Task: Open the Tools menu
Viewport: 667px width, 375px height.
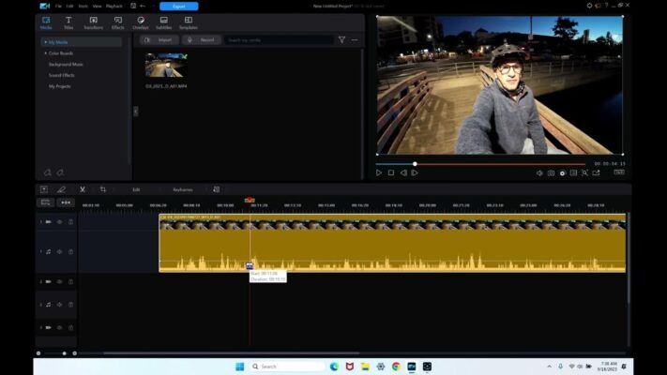Action: 83,7
